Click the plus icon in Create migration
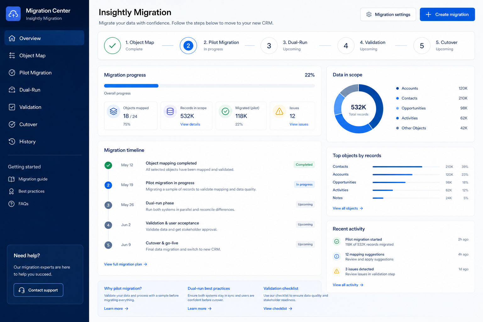The image size is (483, 322). [x=428, y=14]
